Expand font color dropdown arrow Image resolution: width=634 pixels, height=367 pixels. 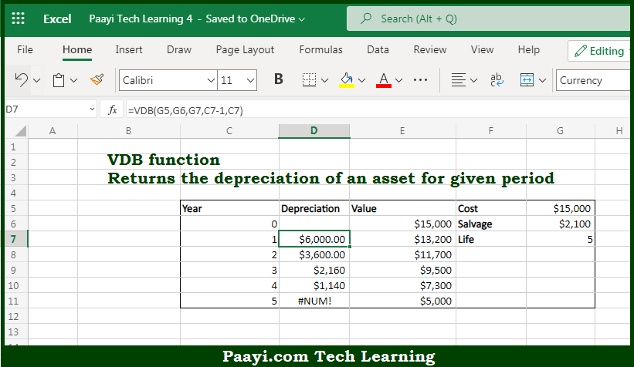398,80
